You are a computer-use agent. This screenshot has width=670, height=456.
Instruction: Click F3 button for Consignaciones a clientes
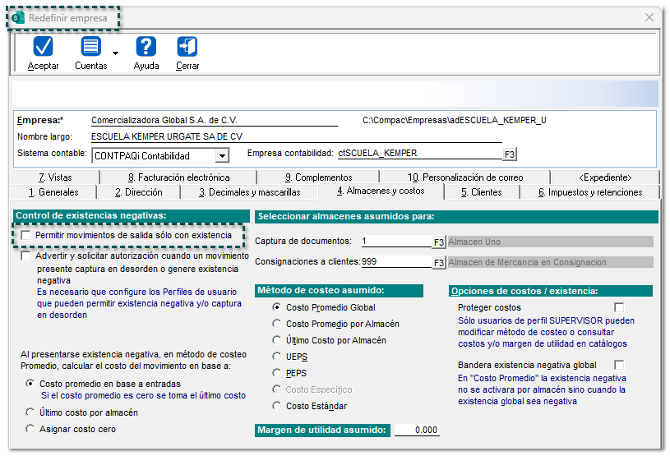click(439, 262)
